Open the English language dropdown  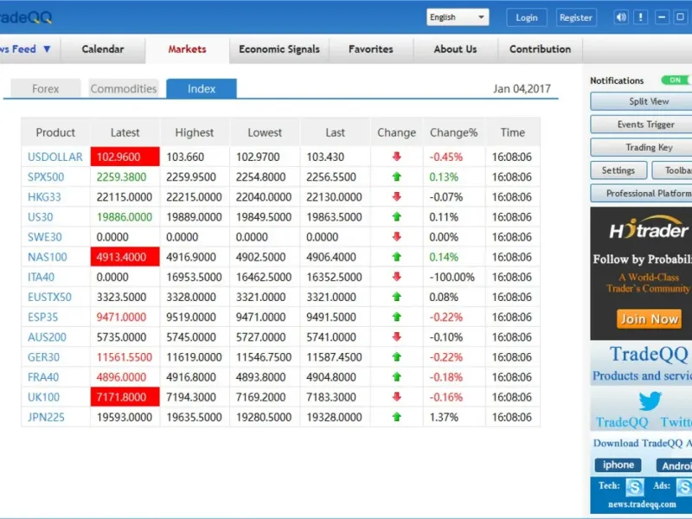tap(458, 17)
